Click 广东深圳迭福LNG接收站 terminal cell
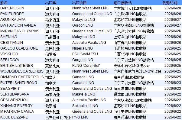Image resolution: width=182 pixels, height=120 pixels. point(134,60)
